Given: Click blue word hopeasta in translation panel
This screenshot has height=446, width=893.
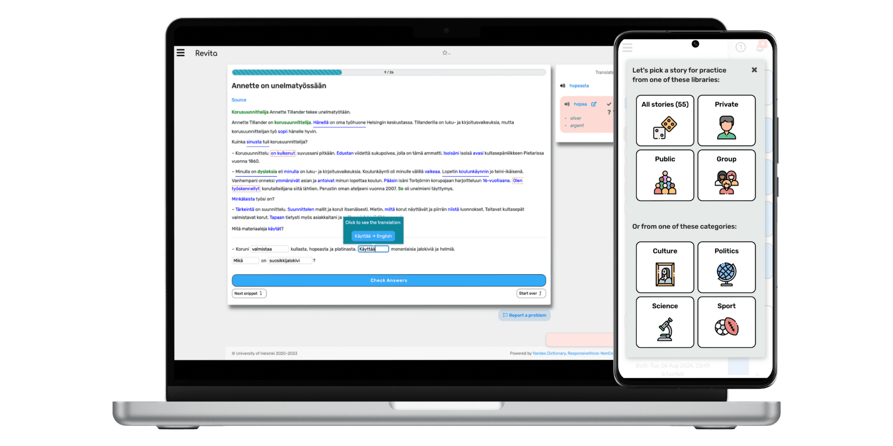Looking at the screenshot, I should pos(579,86).
